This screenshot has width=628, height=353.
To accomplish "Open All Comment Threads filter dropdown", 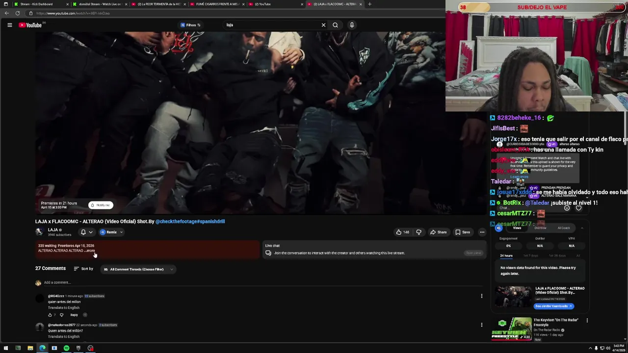I will tap(138, 269).
